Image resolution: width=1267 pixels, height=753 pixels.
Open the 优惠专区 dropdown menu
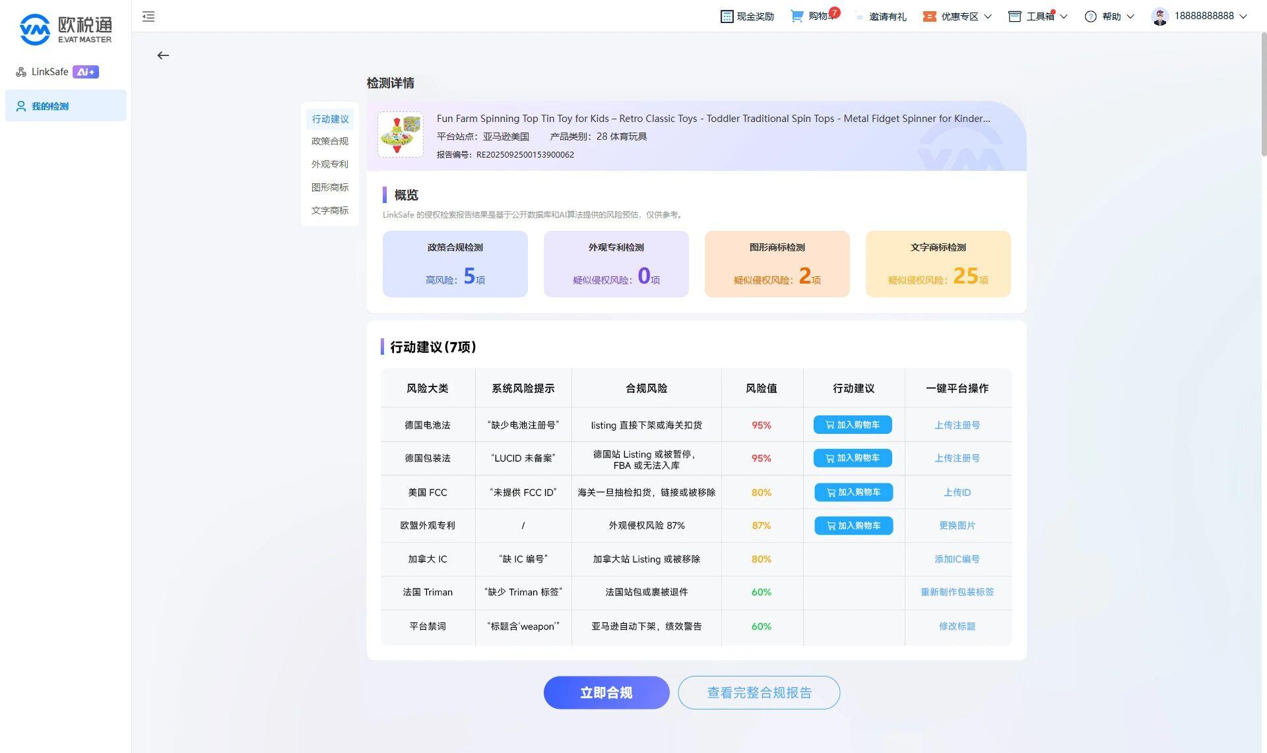pyautogui.click(x=988, y=16)
